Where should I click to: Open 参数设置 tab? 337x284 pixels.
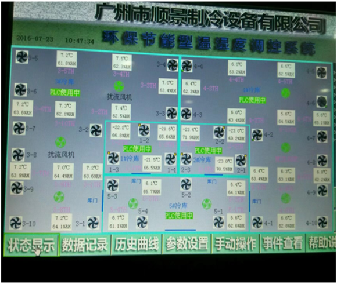[187, 243]
